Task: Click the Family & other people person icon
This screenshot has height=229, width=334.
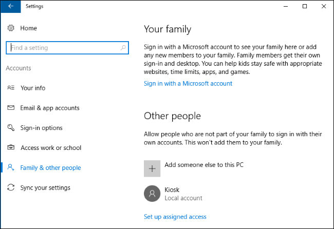Action: coord(11,167)
